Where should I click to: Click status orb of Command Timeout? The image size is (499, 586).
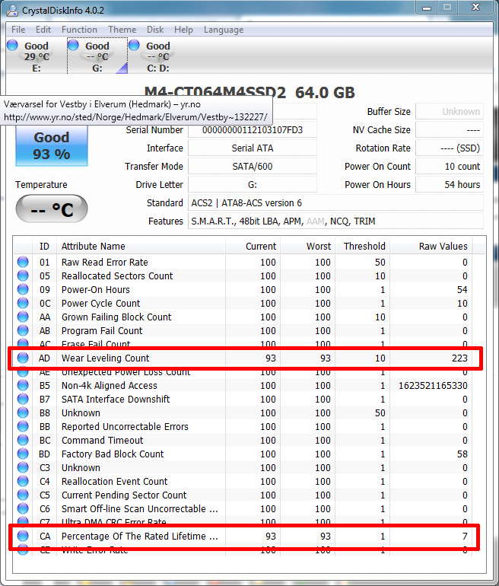tap(23, 440)
